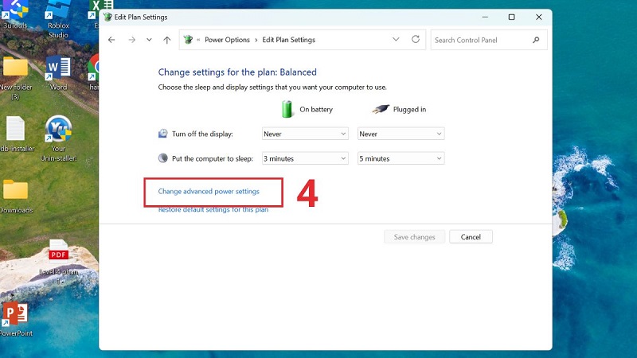The image size is (637, 358).
Task: Open the Plugged in display timeout dropdown
Action: [x=401, y=134]
